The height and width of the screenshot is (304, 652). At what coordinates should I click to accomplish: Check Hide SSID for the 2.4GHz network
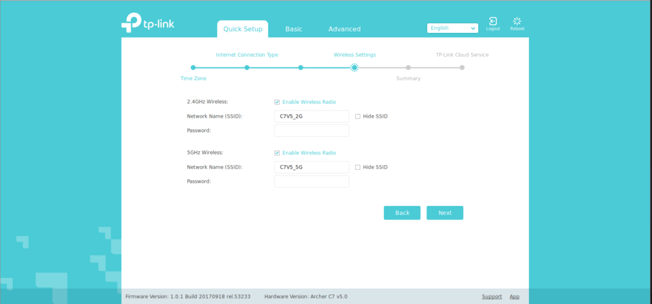[358, 116]
